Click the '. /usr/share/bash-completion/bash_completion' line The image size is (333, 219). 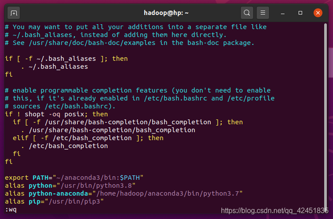point(108,130)
